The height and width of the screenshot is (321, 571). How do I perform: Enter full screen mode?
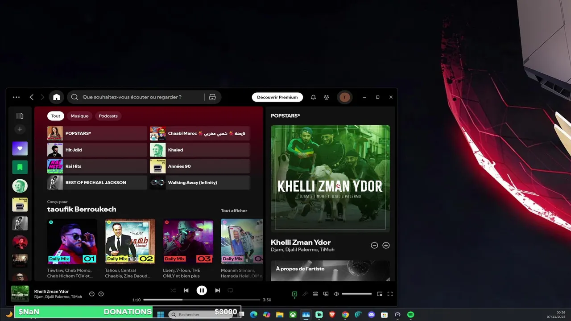pyautogui.click(x=390, y=294)
